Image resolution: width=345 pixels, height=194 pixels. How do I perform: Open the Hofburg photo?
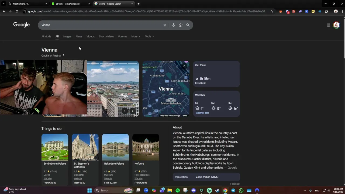click(x=146, y=147)
